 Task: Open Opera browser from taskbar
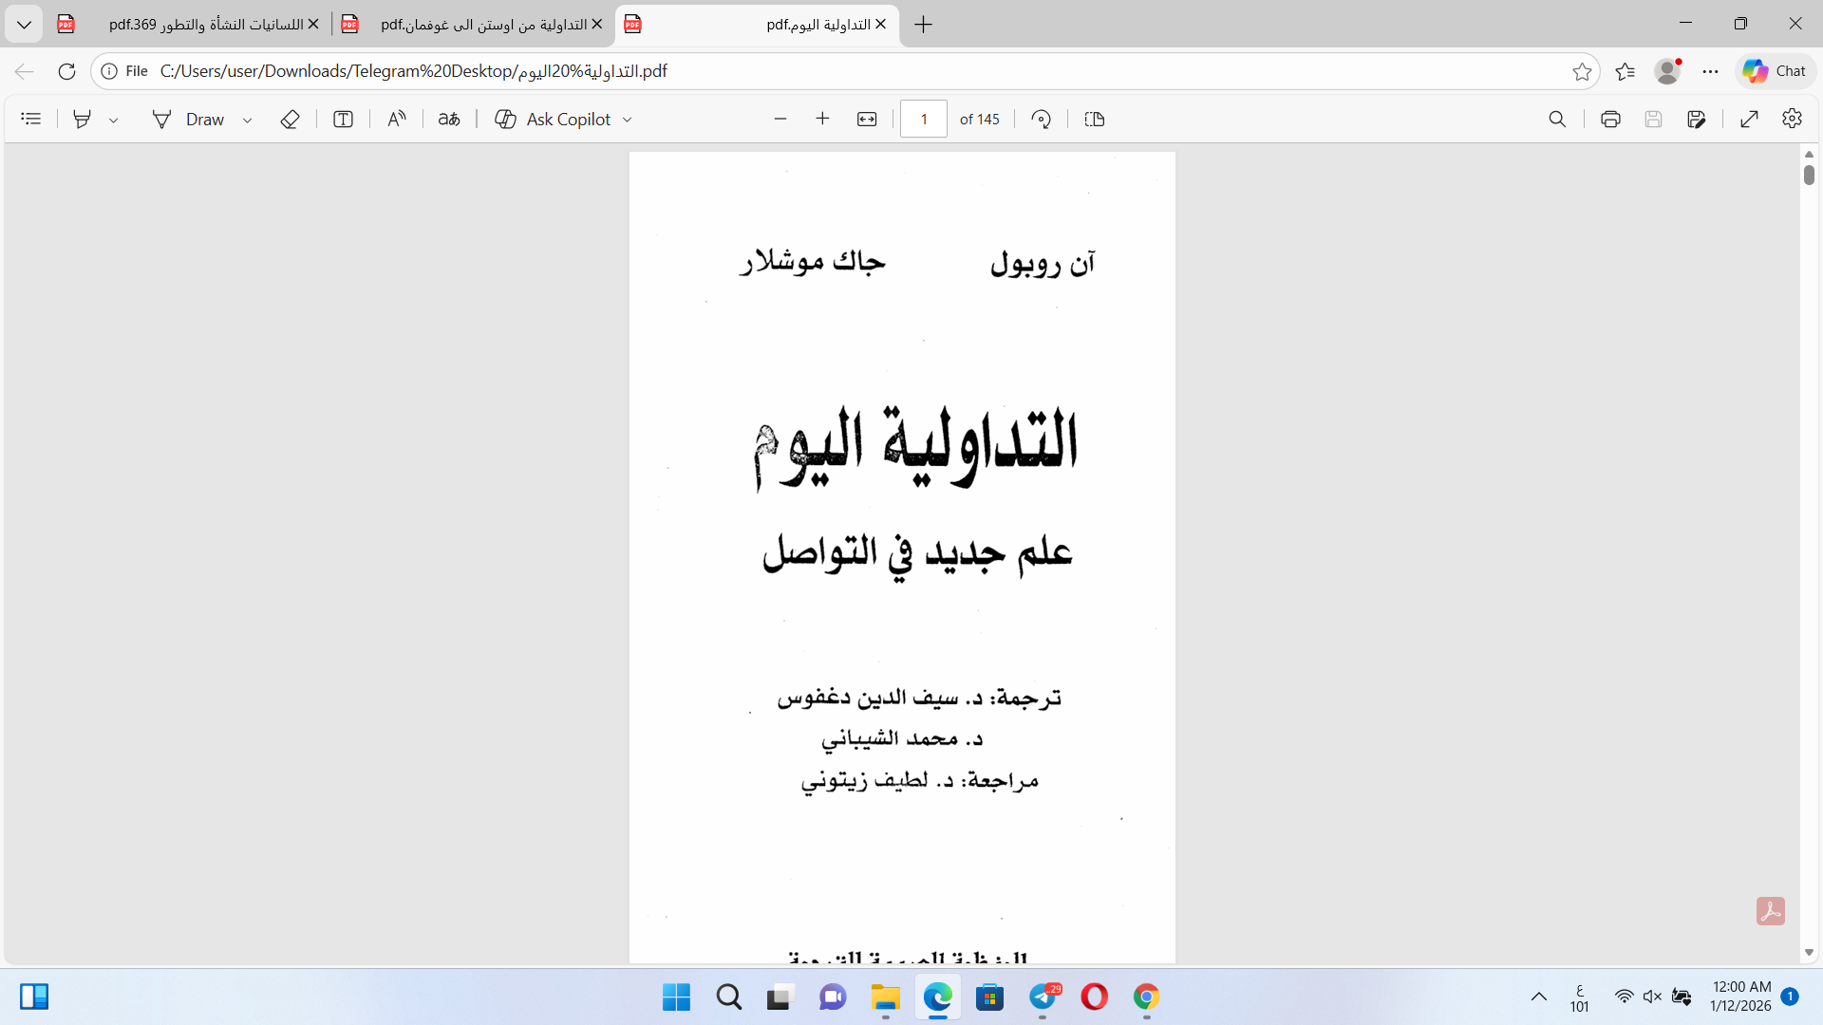click(x=1095, y=997)
